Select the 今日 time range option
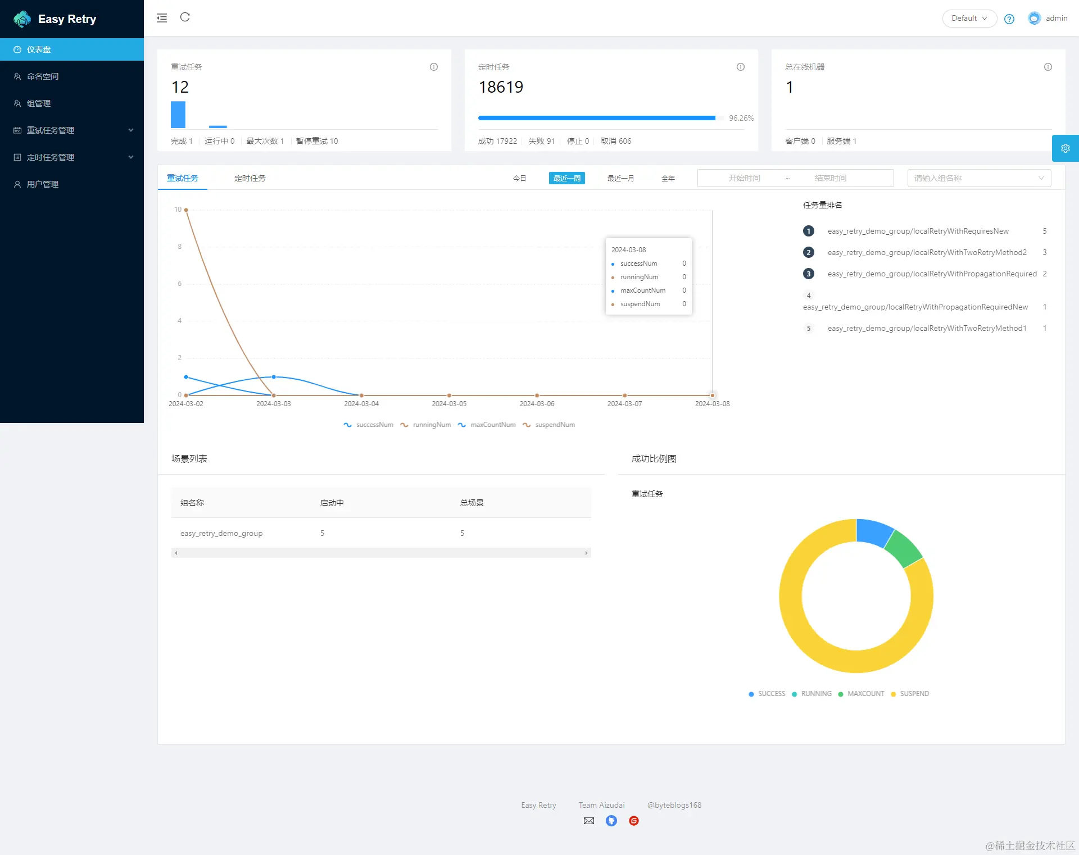 [x=519, y=178]
